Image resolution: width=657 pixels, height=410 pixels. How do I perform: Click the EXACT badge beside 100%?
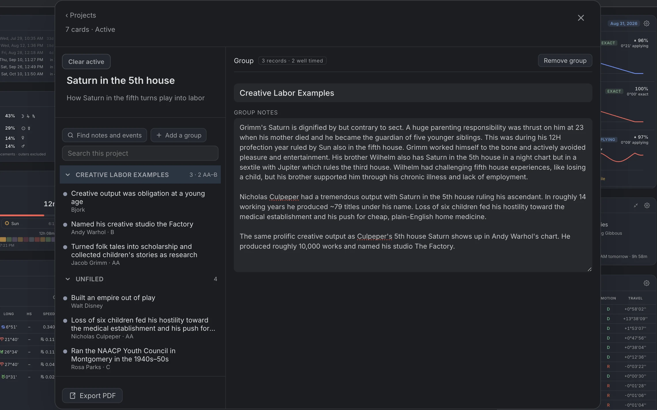pos(614,91)
